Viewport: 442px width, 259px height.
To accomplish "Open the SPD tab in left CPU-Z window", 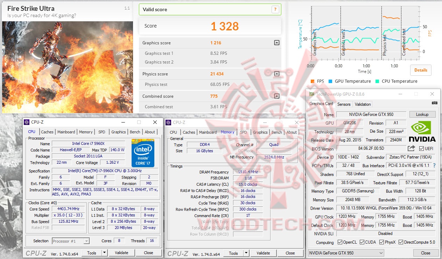I will coord(101,132).
